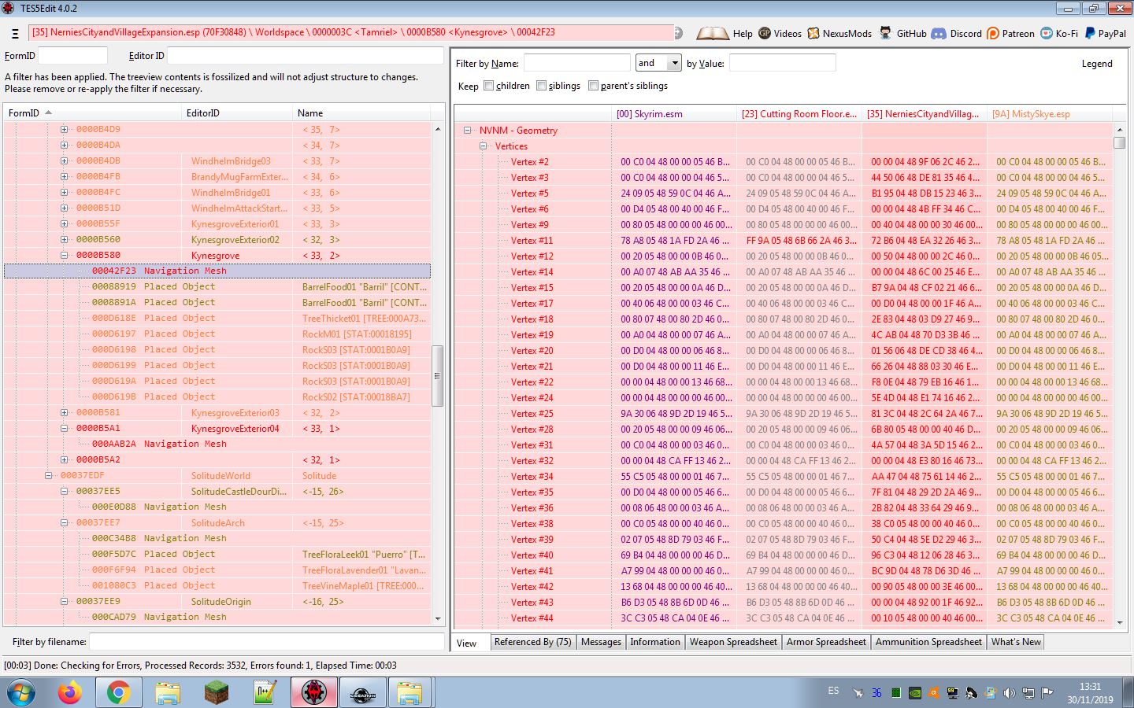Enable the Keep parent's siblings checkbox
1134x708 pixels.
click(593, 86)
